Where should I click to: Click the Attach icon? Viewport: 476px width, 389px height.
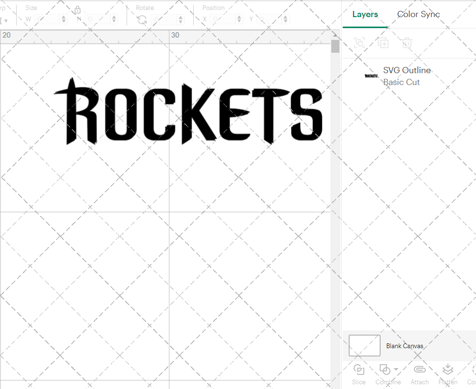point(419,370)
